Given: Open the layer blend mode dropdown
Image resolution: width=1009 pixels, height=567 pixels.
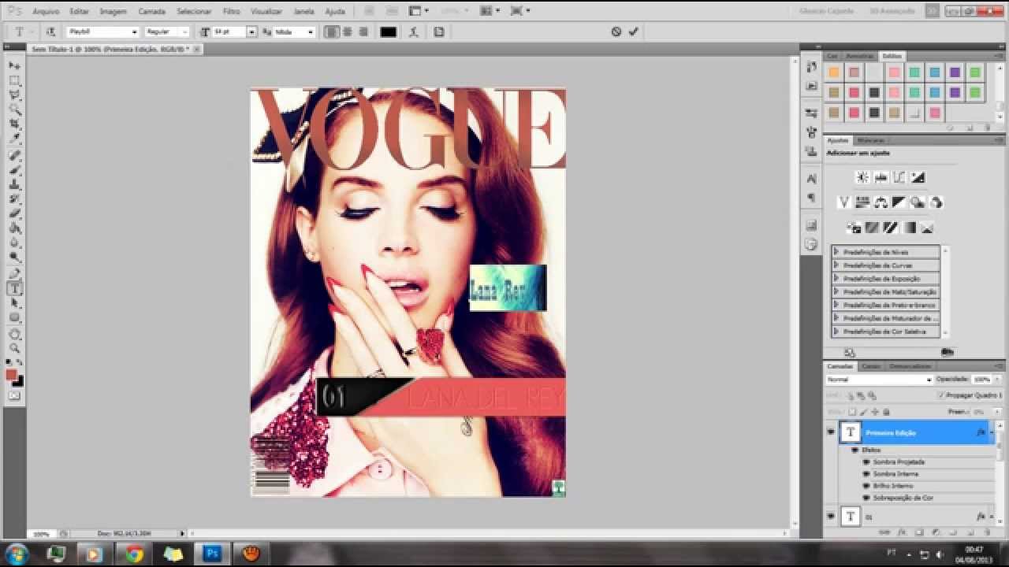Looking at the screenshot, I should [x=879, y=380].
